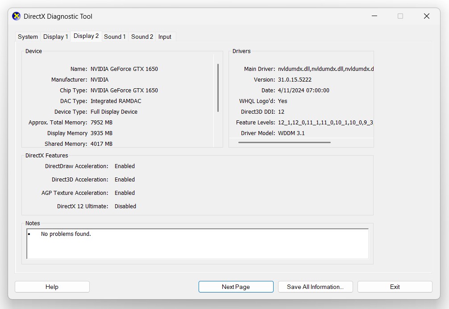Click the Device panel vertical scrollbar
The width and height of the screenshot is (449, 309).
(218, 88)
